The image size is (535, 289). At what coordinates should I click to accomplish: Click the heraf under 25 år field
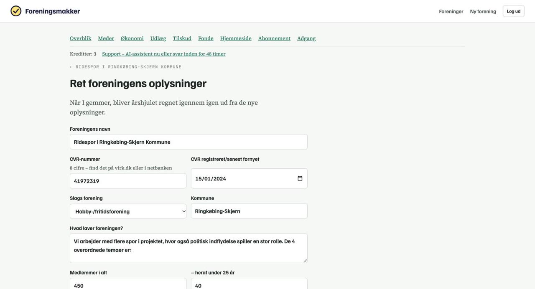point(249,284)
